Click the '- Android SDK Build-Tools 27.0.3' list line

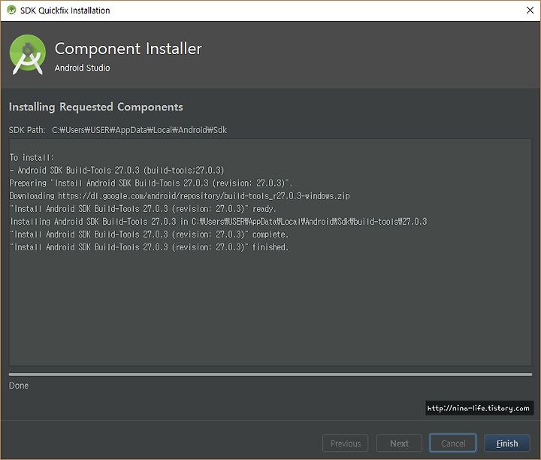[116, 171]
